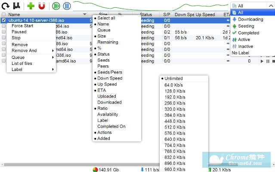Image resolution: width=275 pixels, height=172 pixels.
Task: Tick the select-all checkbox in header row
Action: click(4, 14)
